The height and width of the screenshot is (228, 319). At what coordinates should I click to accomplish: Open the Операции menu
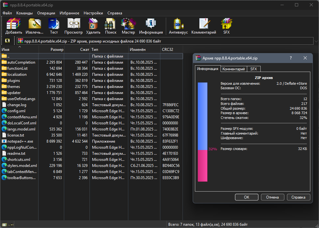[46, 13]
